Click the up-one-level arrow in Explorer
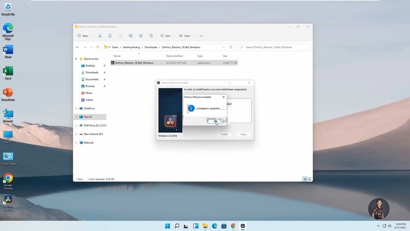This screenshot has width=410, height=231. tap(97, 47)
